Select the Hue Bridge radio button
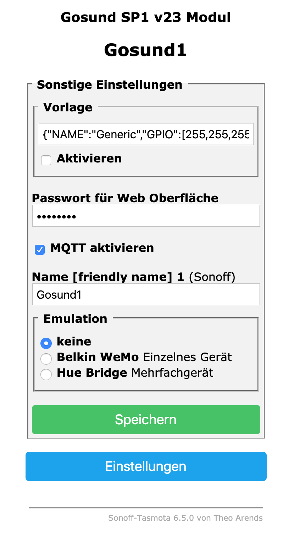Viewport: 283px width, 537px height. [x=46, y=374]
